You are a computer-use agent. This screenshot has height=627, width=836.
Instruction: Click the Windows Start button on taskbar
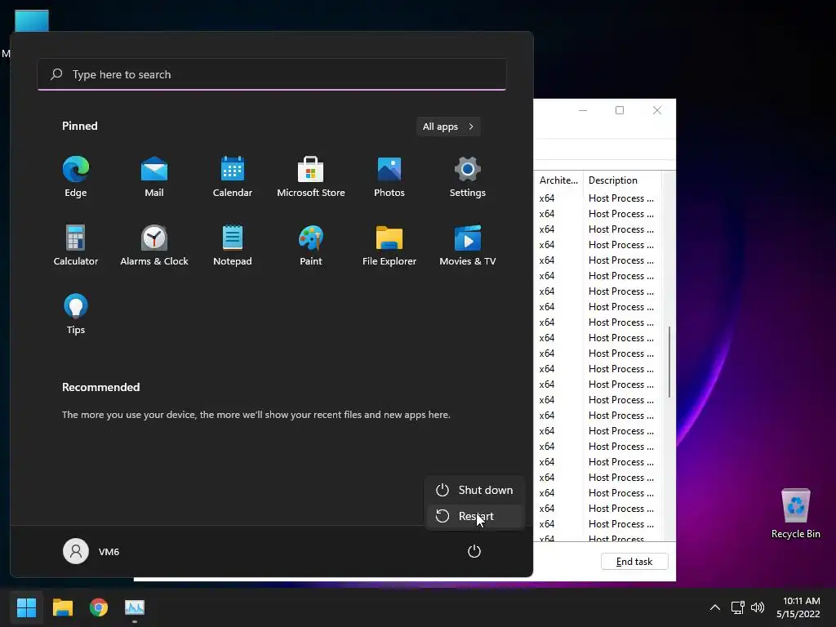point(26,607)
